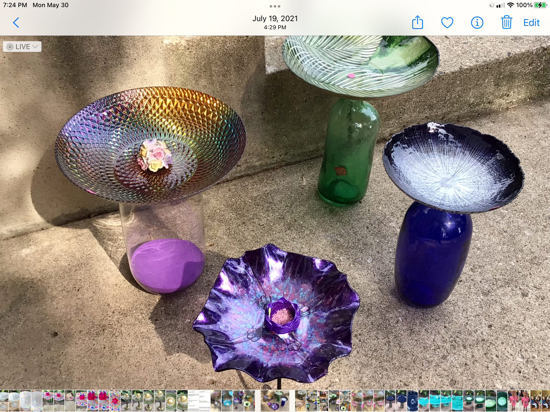Open the three-dot multitasking menu at top
The width and height of the screenshot is (550, 412).
click(x=275, y=6)
